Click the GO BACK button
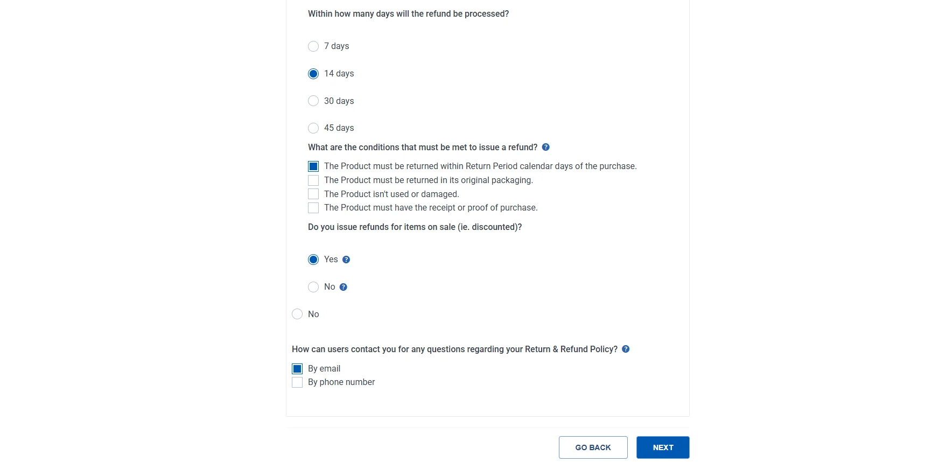This screenshot has width=925, height=462. click(593, 447)
